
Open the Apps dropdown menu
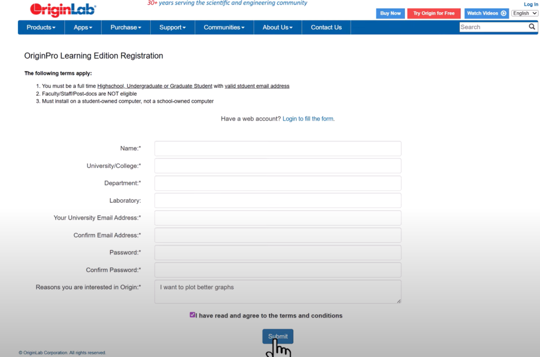tap(83, 27)
